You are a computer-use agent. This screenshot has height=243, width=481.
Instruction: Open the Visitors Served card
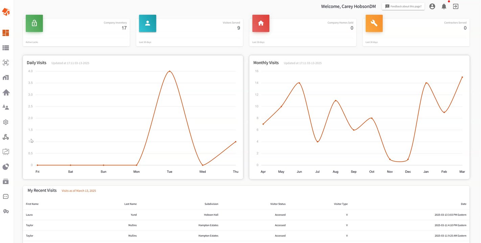pyautogui.click(x=189, y=32)
